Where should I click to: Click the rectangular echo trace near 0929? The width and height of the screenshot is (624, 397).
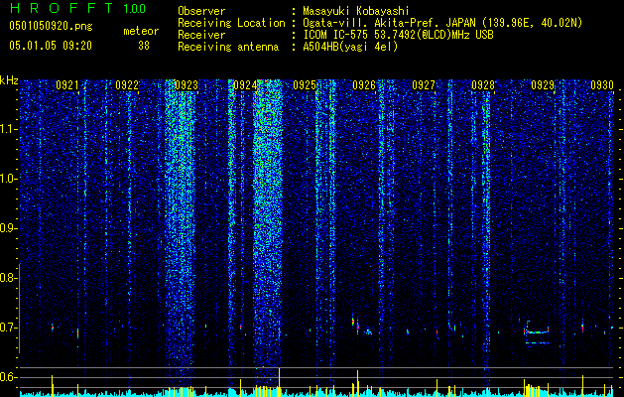tap(537, 332)
